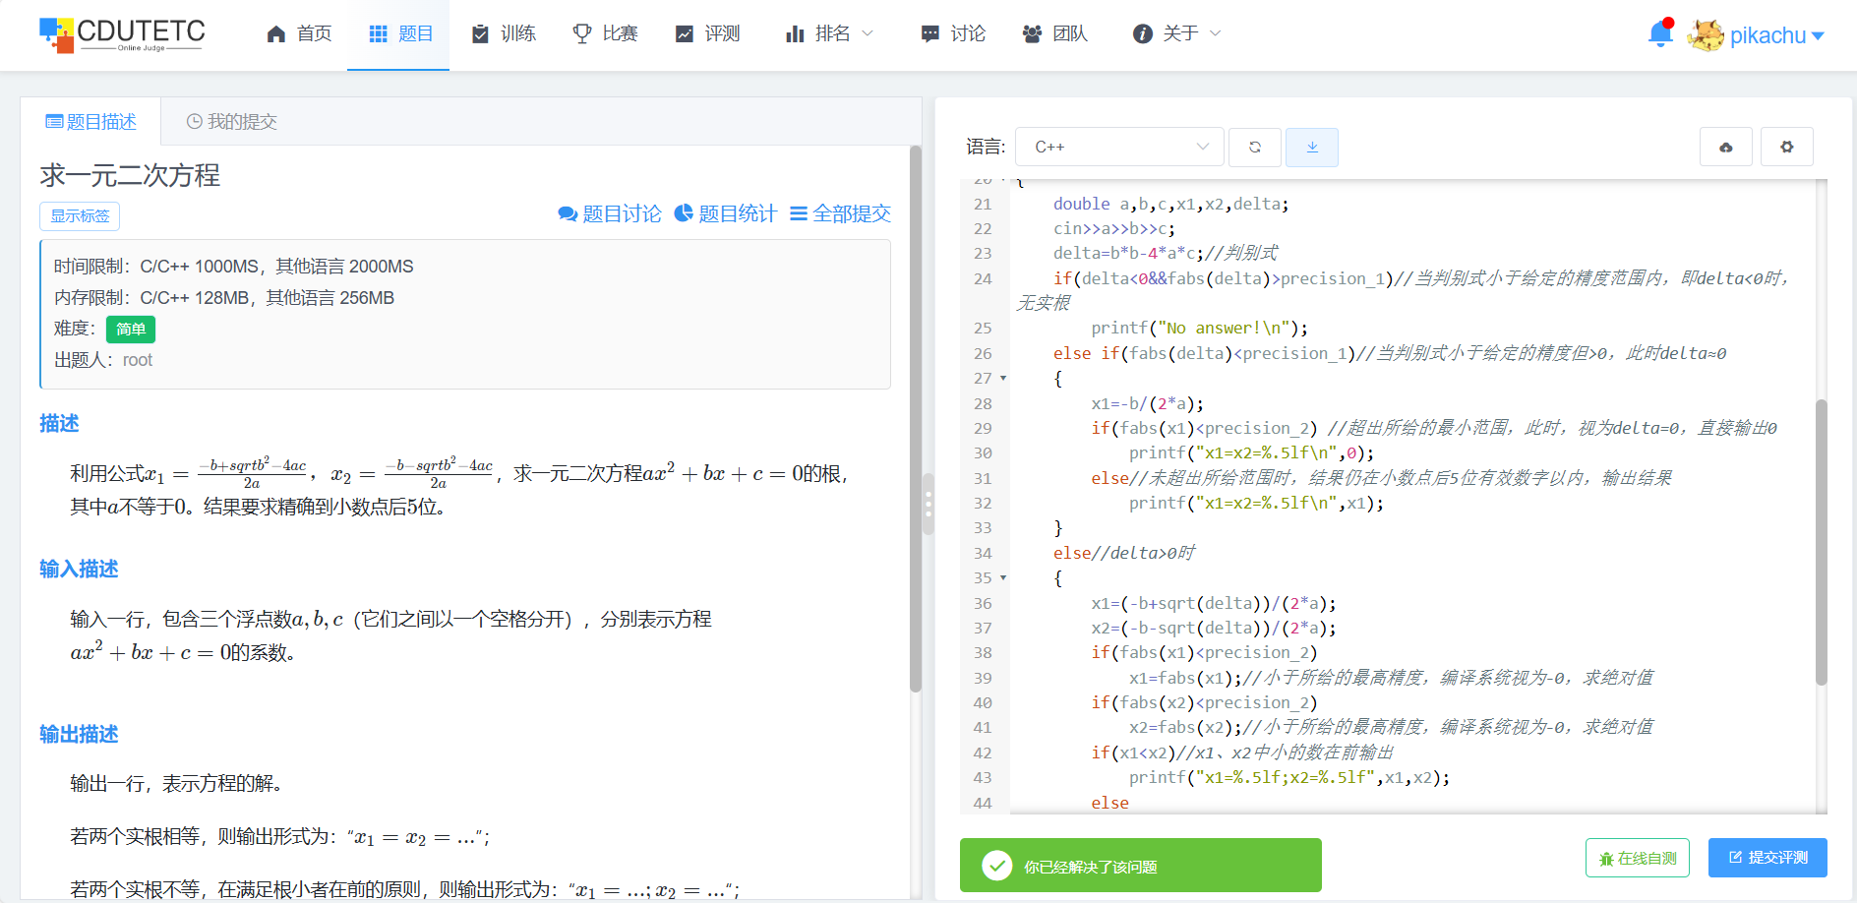Viewport: 1857px width, 903px height.
Task: Click the code editor vertical scrollbar
Action: click(1821, 541)
